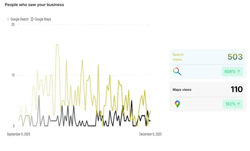This screenshot has width=250, height=151.
Task: Open the Search views label
Action: click(178, 57)
